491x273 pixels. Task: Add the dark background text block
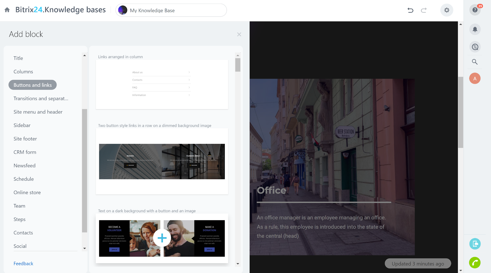[x=162, y=238]
